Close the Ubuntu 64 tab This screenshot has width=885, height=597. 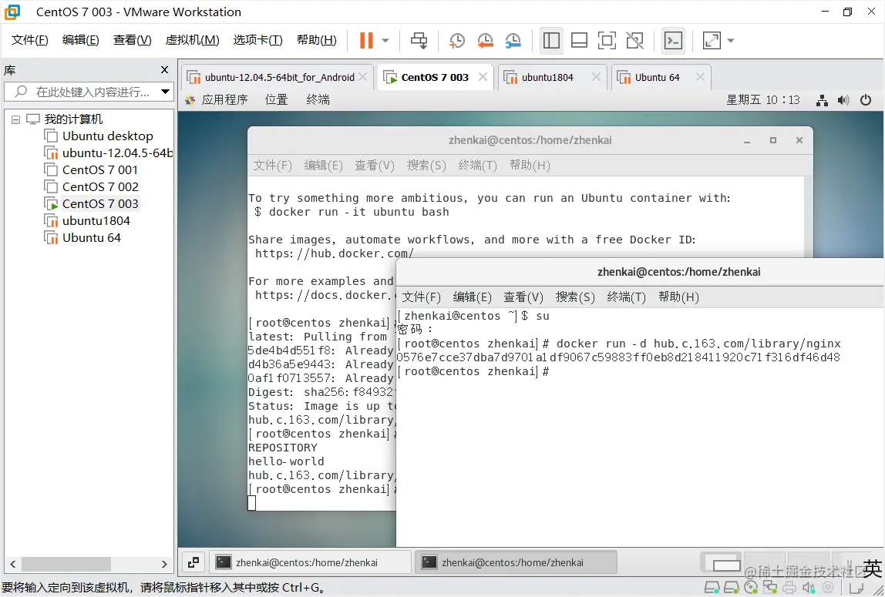pyautogui.click(x=700, y=77)
